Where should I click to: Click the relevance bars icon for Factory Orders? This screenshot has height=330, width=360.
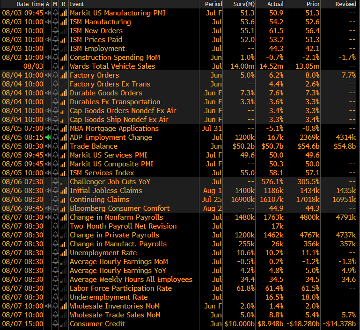pyautogui.click(x=63, y=75)
